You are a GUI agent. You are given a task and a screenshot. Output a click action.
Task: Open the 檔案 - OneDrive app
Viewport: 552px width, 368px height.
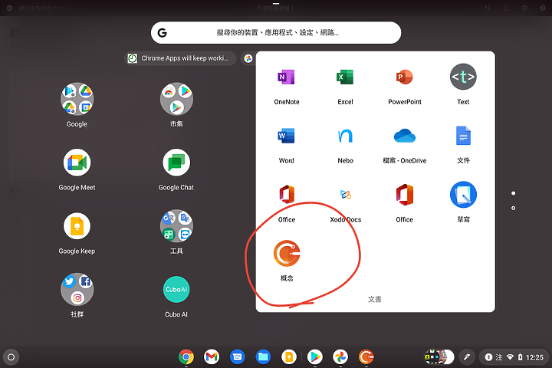(404, 136)
